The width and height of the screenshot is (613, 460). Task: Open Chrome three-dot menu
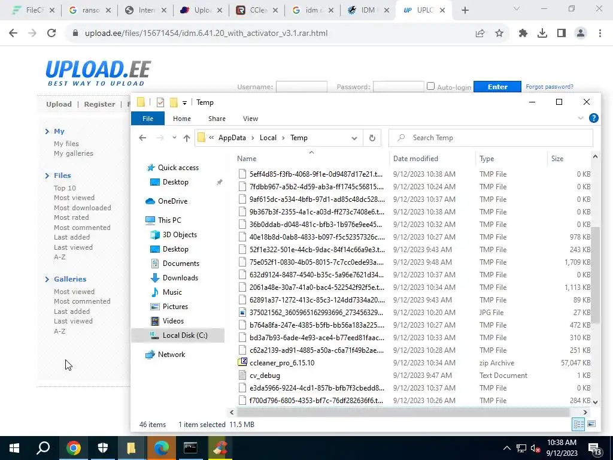[x=600, y=34]
